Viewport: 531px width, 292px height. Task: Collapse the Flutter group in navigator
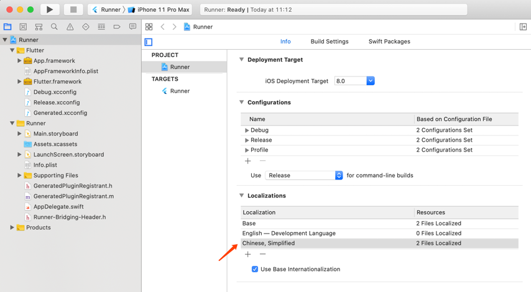coord(12,50)
